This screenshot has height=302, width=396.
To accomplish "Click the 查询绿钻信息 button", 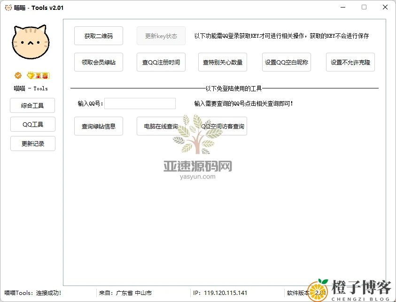I will (x=99, y=126).
